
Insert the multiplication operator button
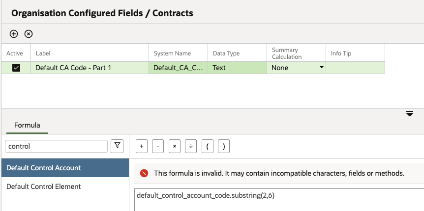tap(175, 147)
